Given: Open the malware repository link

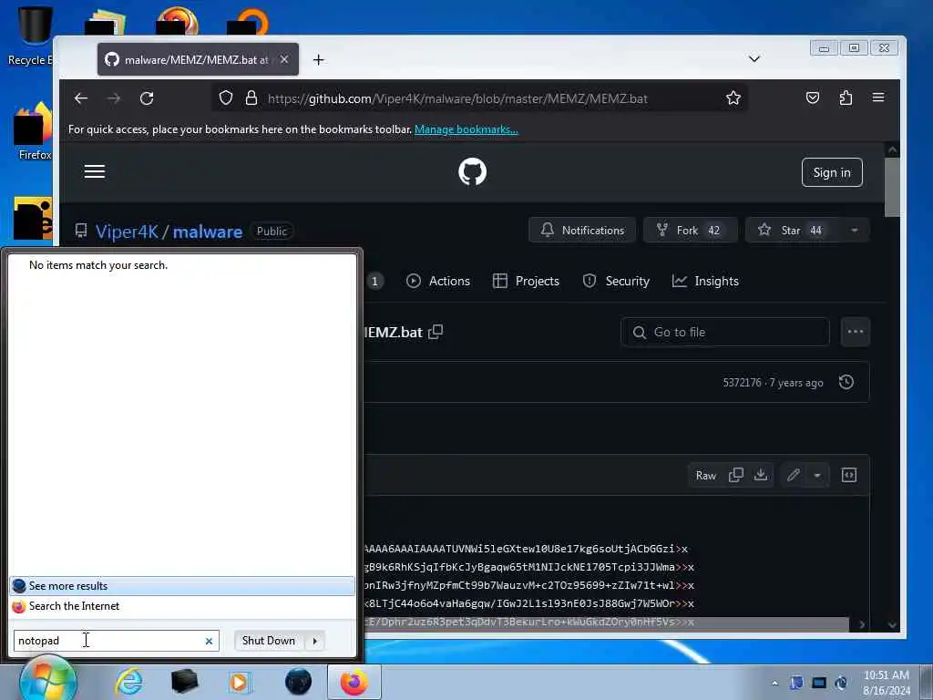Looking at the screenshot, I should click(208, 232).
